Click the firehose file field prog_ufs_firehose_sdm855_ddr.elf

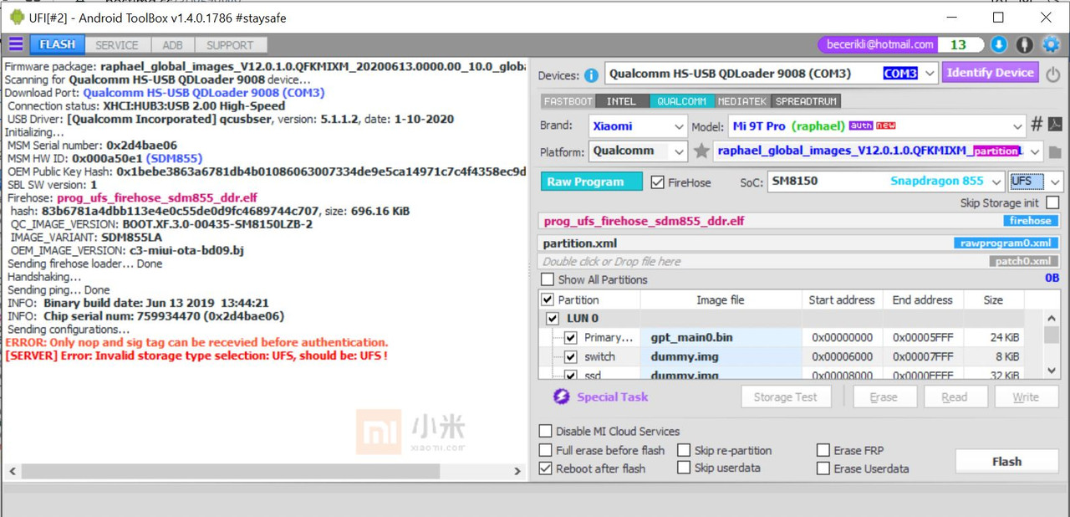pos(799,221)
